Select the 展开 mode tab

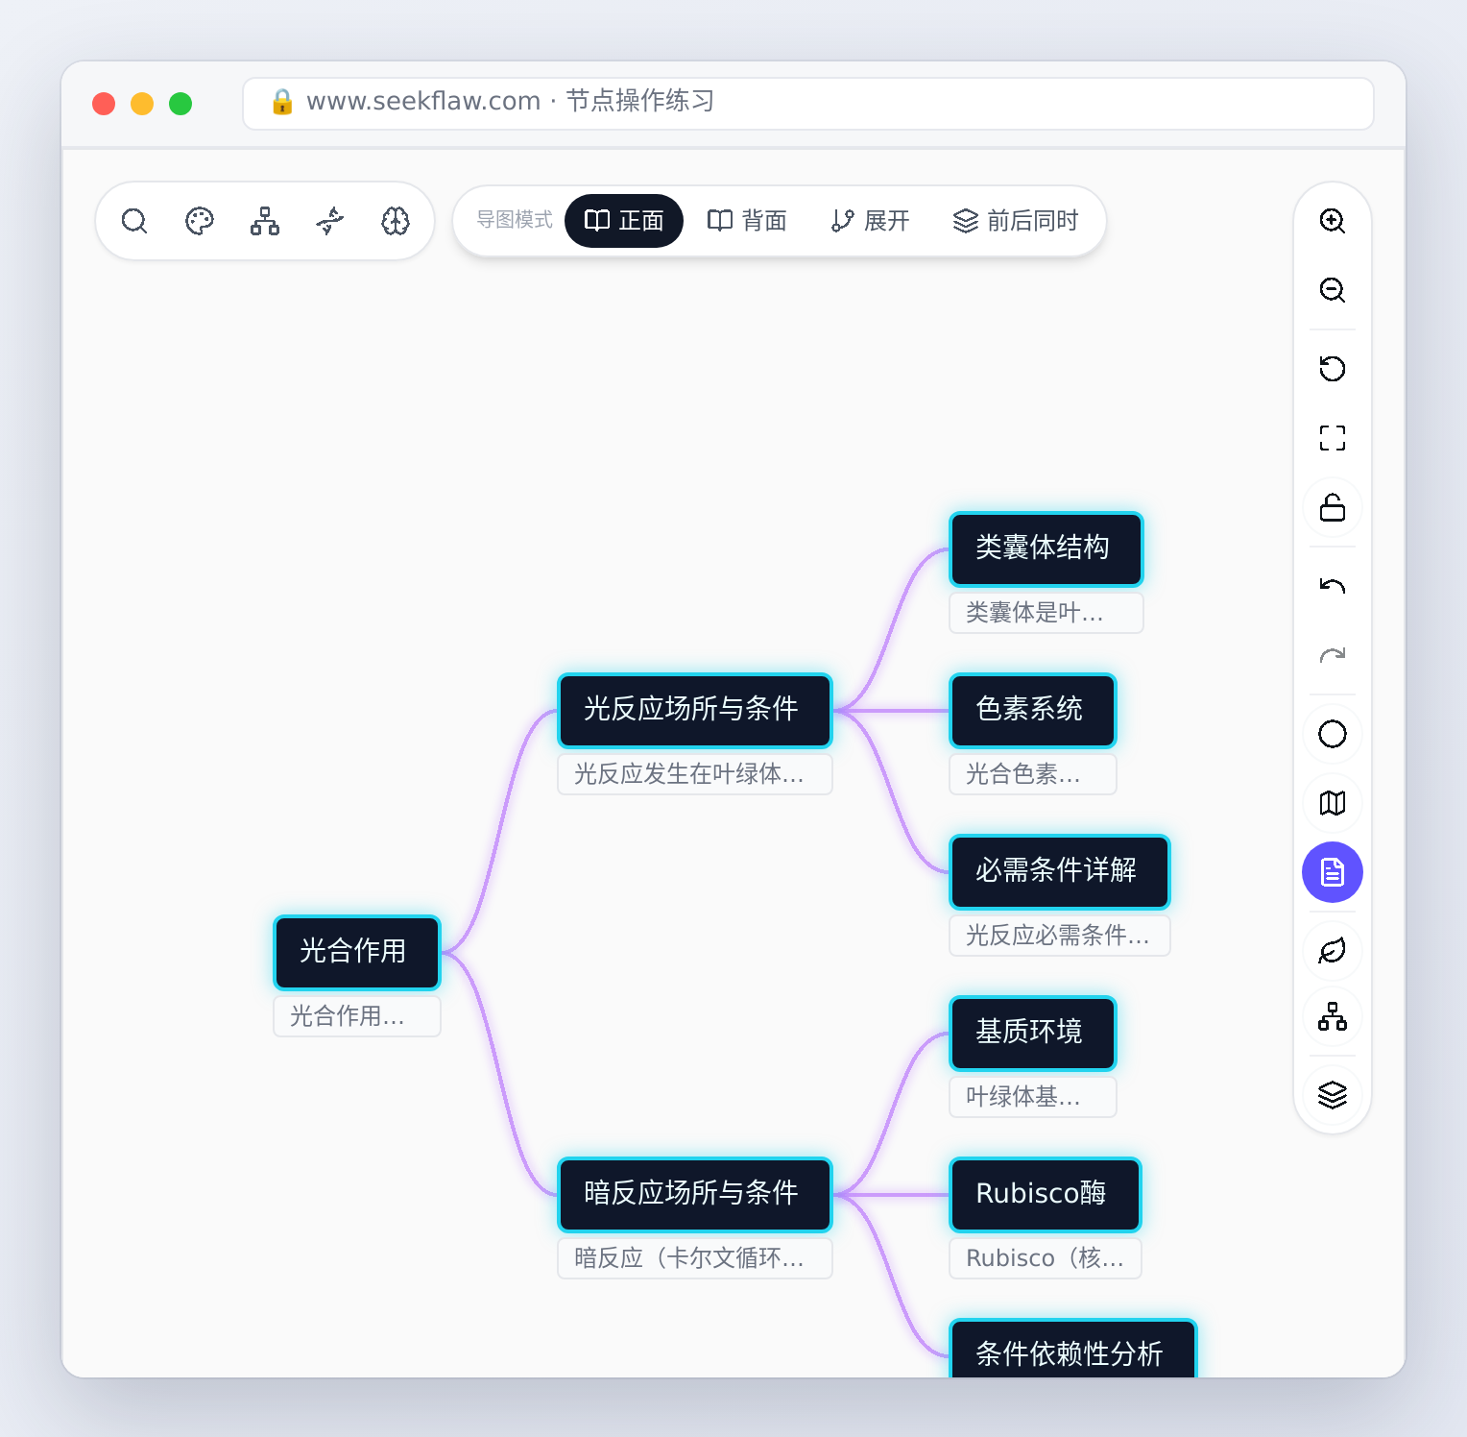870,221
